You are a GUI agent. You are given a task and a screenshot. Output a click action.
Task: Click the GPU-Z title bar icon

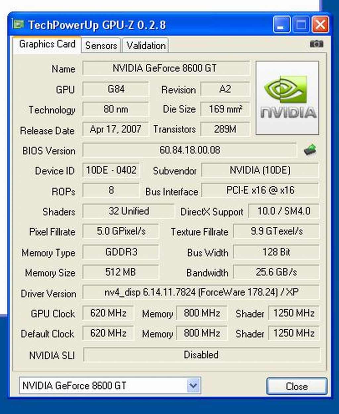19,24
